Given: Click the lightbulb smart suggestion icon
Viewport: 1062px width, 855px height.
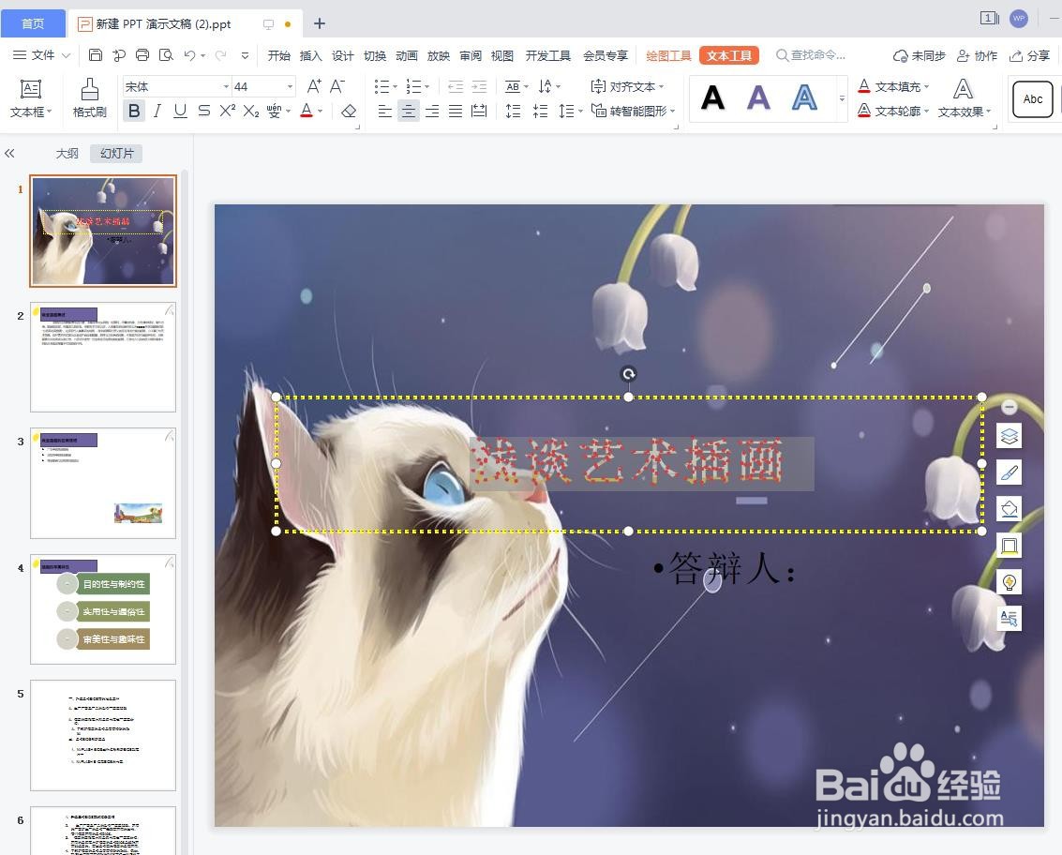Looking at the screenshot, I should coord(1010,581).
